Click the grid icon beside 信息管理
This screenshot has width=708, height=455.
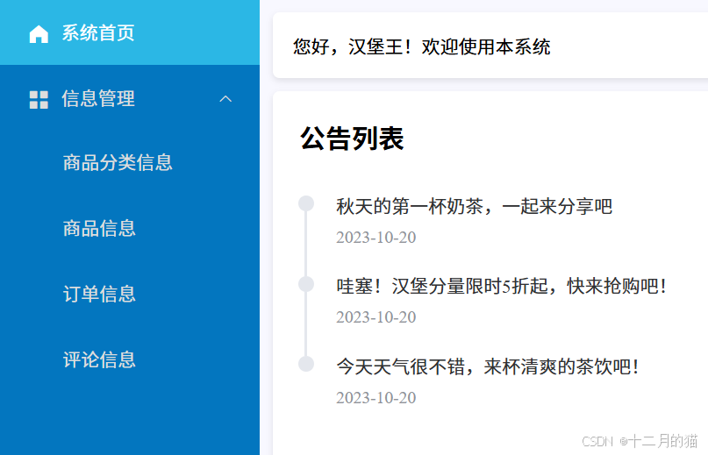pyautogui.click(x=39, y=100)
